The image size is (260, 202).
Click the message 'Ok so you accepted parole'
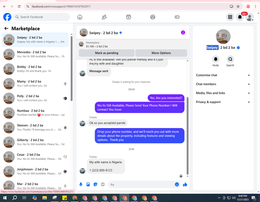click(107, 123)
